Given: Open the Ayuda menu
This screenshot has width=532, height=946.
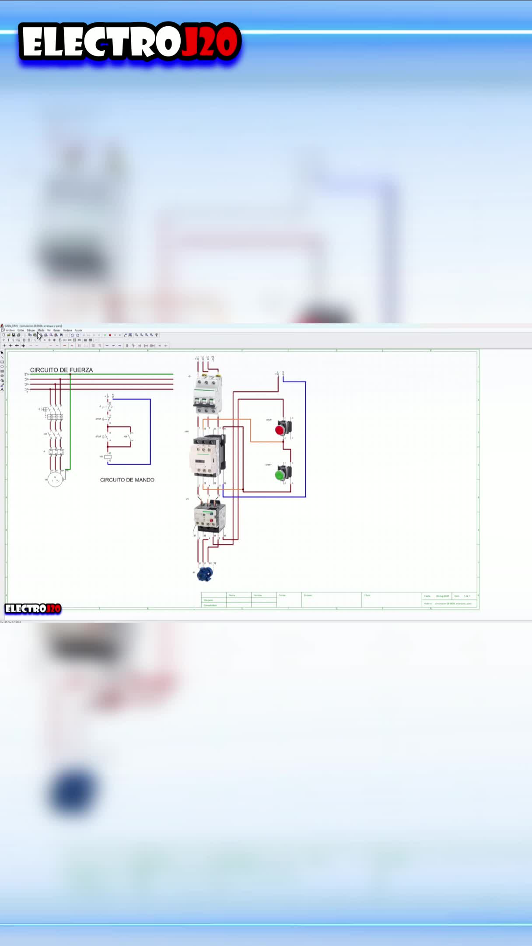Looking at the screenshot, I should pyautogui.click(x=78, y=330).
